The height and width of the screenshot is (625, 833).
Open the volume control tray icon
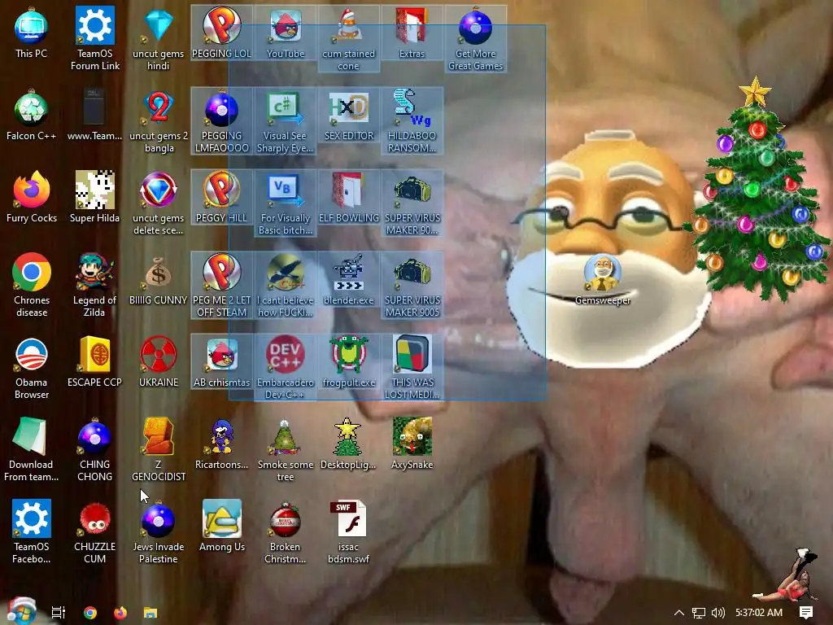(x=717, y=613)
